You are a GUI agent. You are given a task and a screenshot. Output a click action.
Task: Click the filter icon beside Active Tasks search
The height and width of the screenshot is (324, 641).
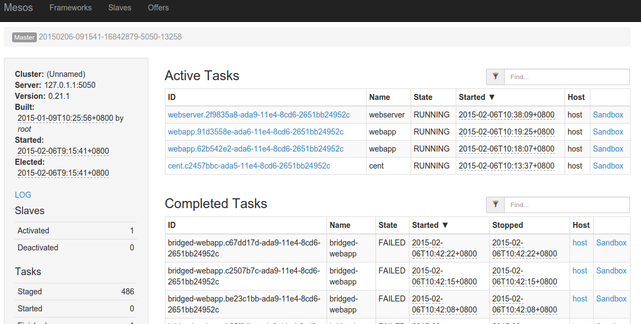pyautogui.click(x=495, y=77)
